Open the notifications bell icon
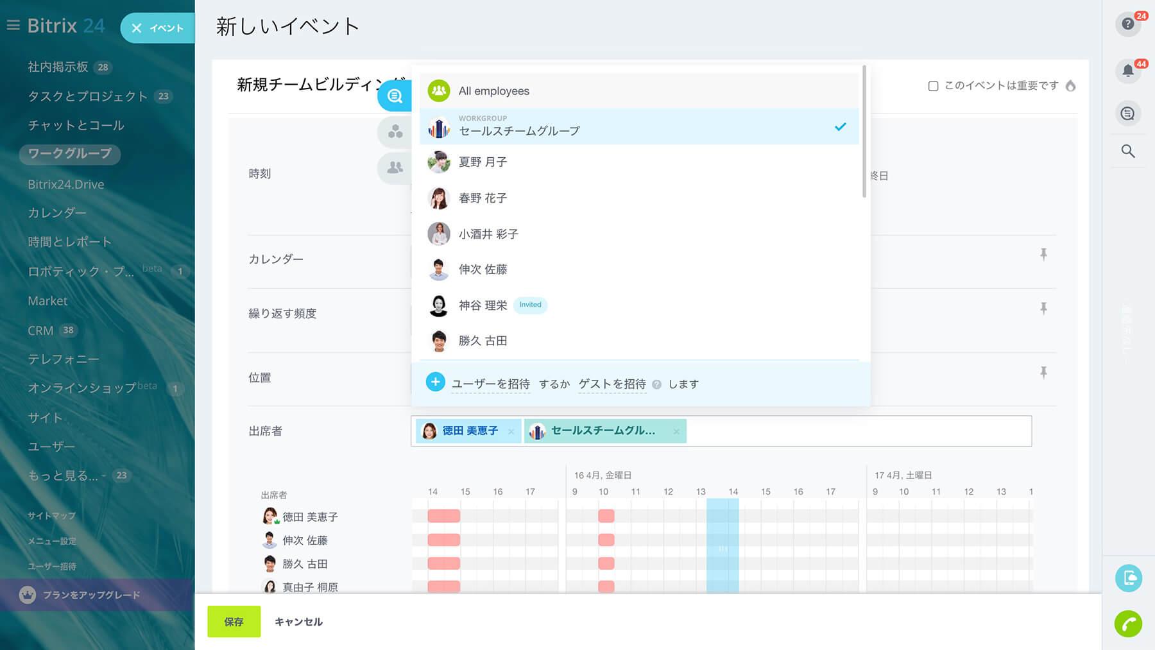 pos(1127,71)
